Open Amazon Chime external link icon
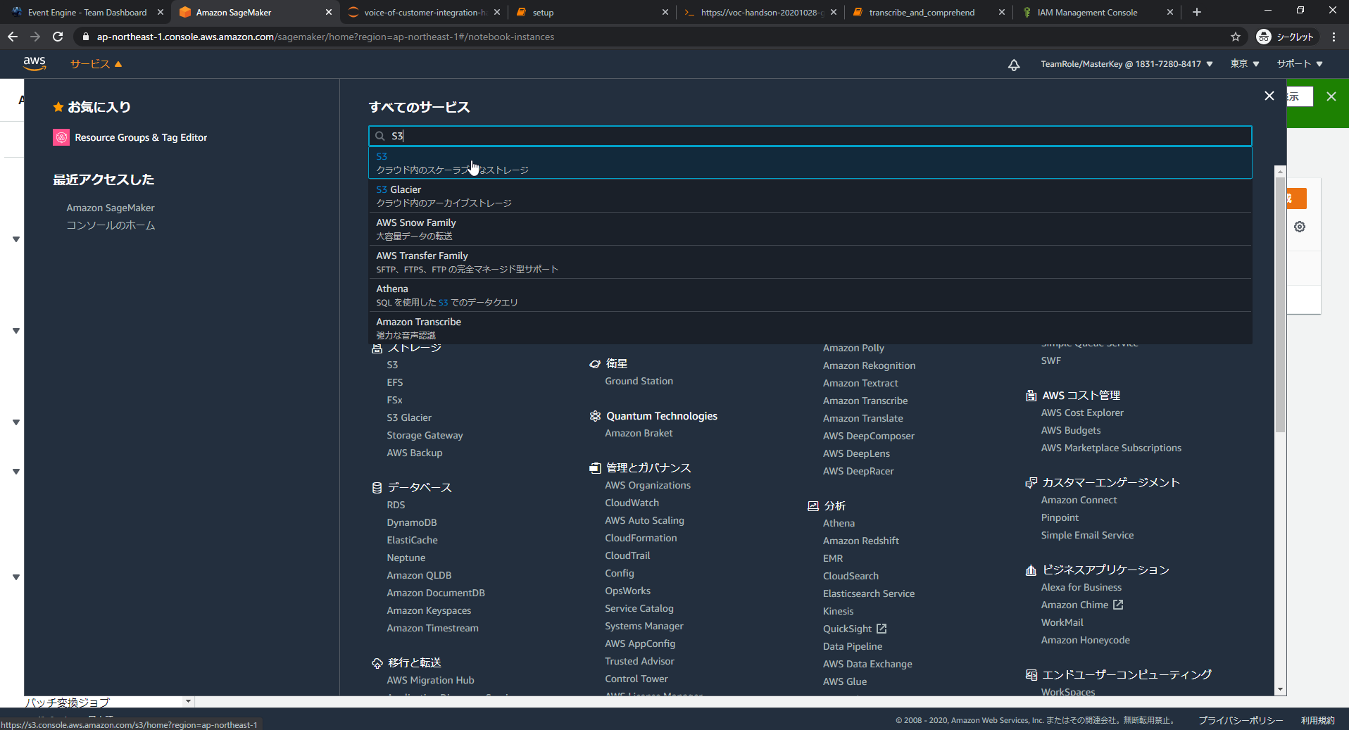1349x730 pixels. tap(1118, 604)
